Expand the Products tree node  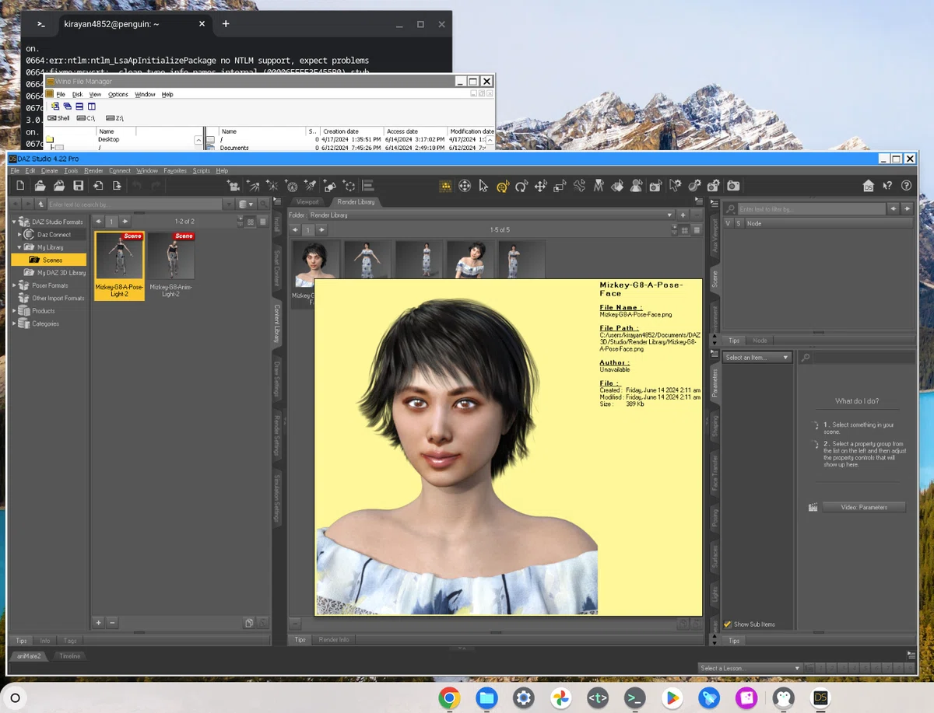[14, 311]
